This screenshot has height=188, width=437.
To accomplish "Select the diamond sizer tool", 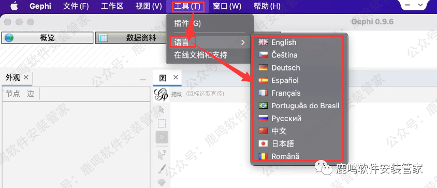I will pos(162,183).
